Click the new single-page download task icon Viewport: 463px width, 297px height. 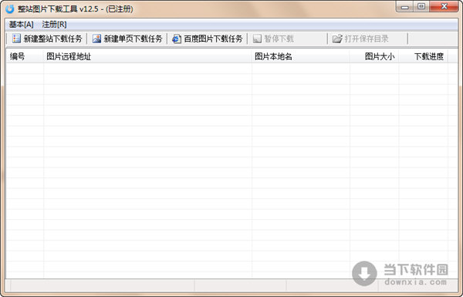96,39
